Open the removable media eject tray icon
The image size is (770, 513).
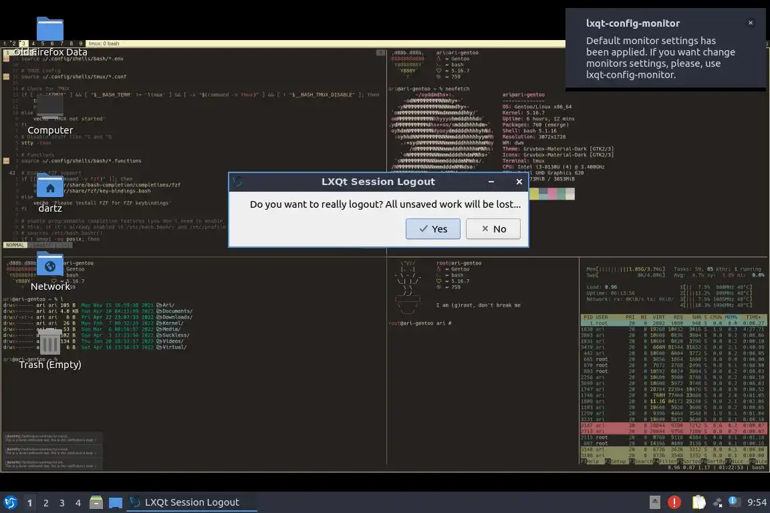coord(654,502)
